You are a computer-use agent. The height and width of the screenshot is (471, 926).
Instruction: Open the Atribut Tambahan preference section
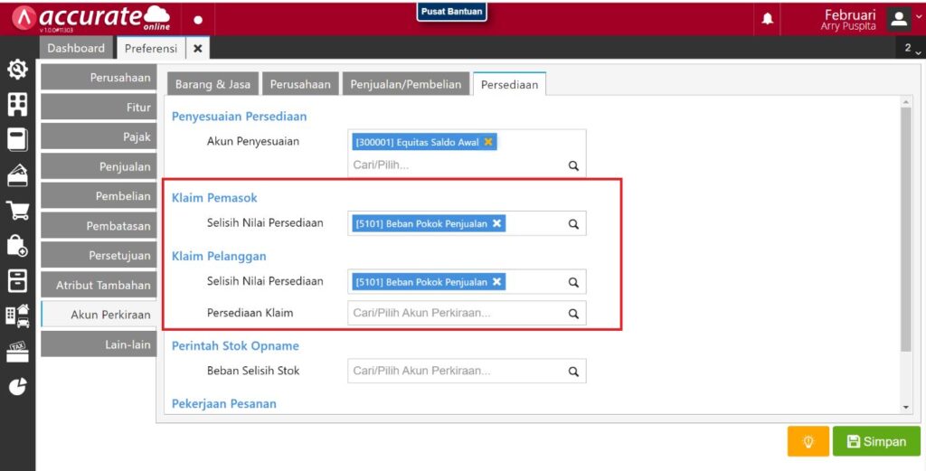tap(99, 285)
